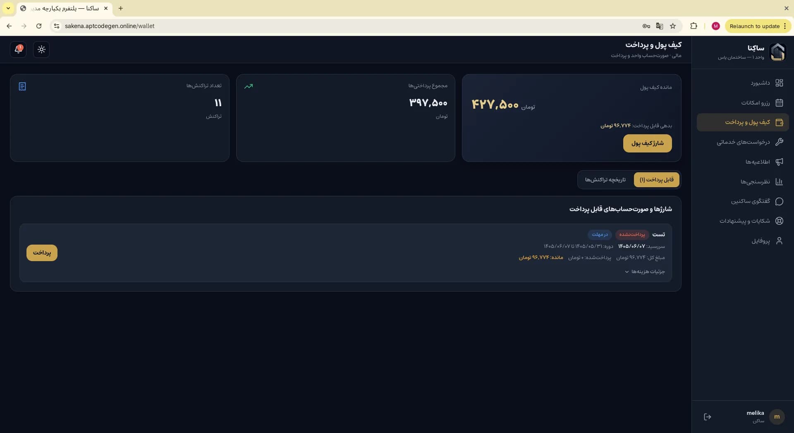Click the megaphone icon for اطلاعیه‌ها
Viewport: 794px width, 433px height.
tap(779, 162)
